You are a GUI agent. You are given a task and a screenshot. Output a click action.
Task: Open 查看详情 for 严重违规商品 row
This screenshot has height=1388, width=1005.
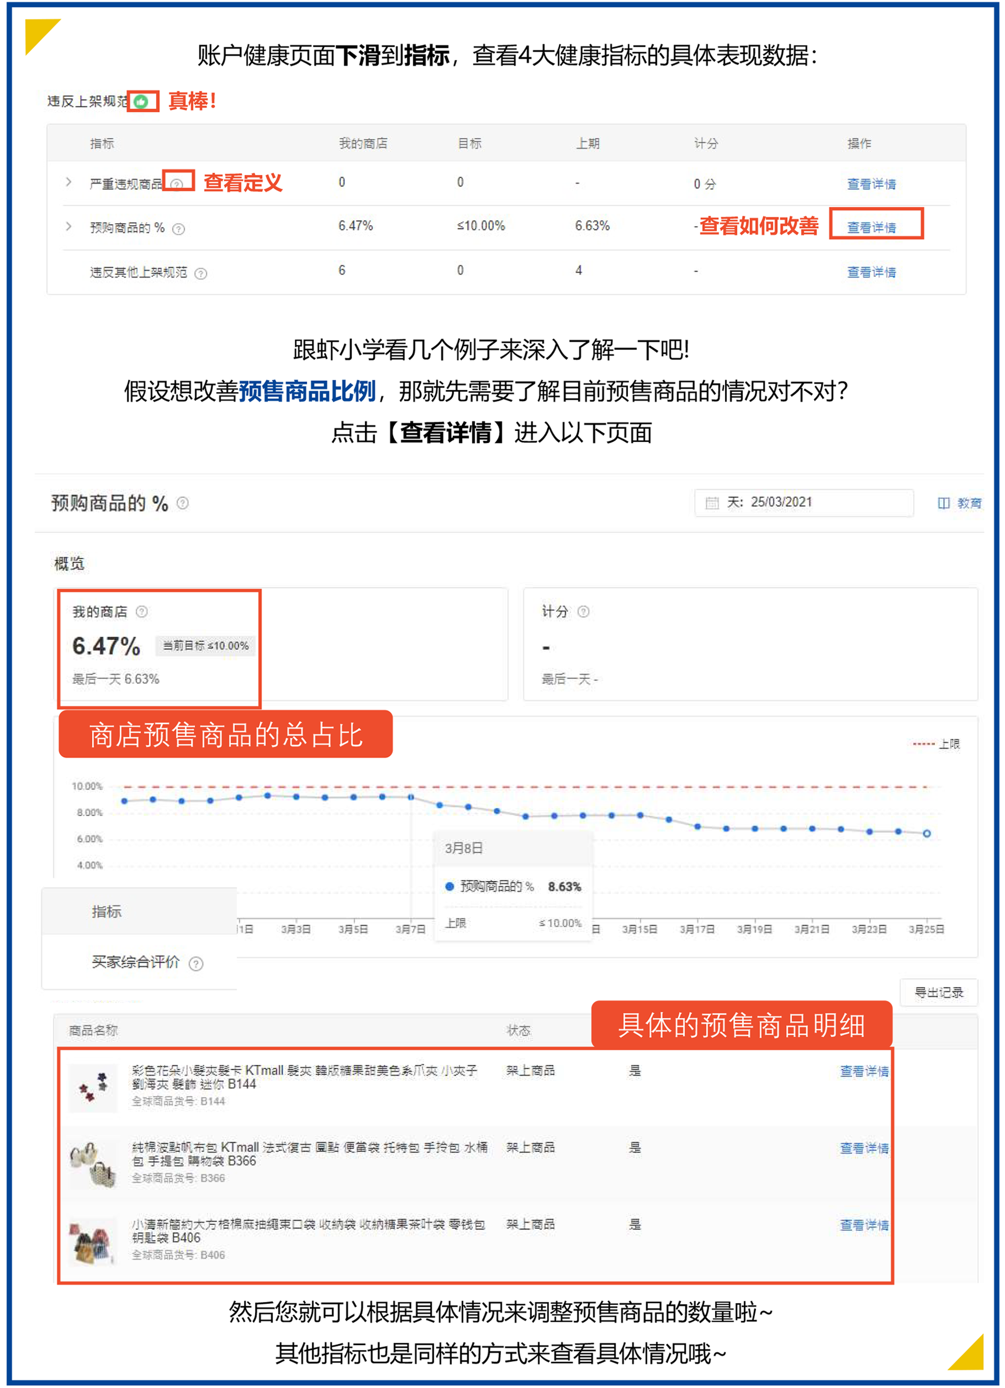pyautogui.click(x=871, y=184)
